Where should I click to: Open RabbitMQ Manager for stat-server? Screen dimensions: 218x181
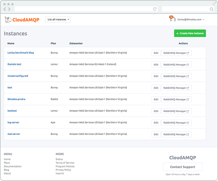point(176,134)
